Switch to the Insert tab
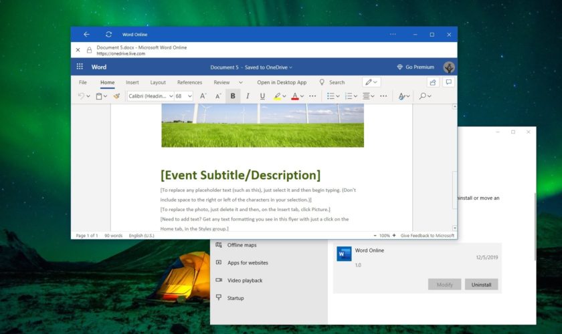Viewport: 562px width, 334px height. point(132,82)
